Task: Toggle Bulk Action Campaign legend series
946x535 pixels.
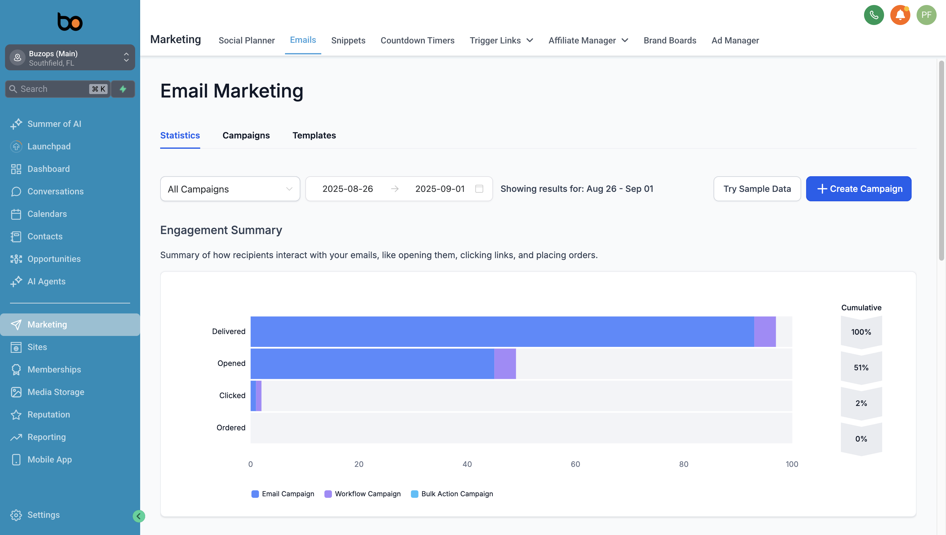Action: 452,494
